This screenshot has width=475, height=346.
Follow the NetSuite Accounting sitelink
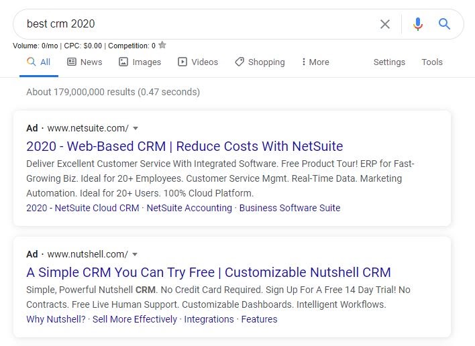tap(189, 208)
